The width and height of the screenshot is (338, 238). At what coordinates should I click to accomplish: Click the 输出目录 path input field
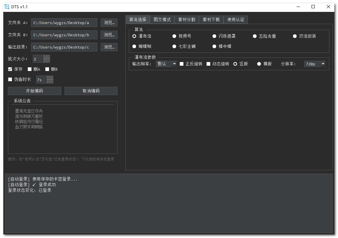pyautogui.click(x=64, y=47)
